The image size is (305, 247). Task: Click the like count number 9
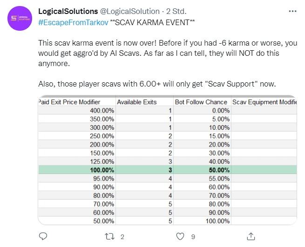(193, 237)
